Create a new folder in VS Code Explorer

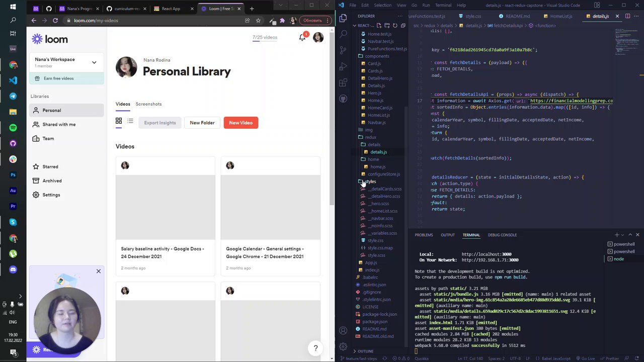[387, 26]
